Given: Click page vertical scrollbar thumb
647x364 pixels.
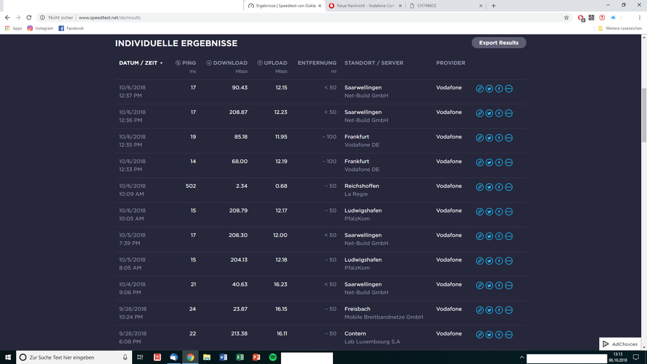Looking at the screenshot, I should (644, 115).
